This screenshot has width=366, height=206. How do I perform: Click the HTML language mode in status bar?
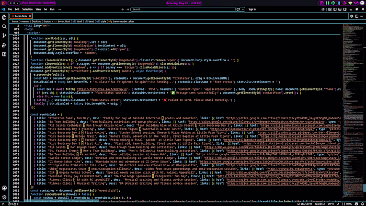click(349, 204)
